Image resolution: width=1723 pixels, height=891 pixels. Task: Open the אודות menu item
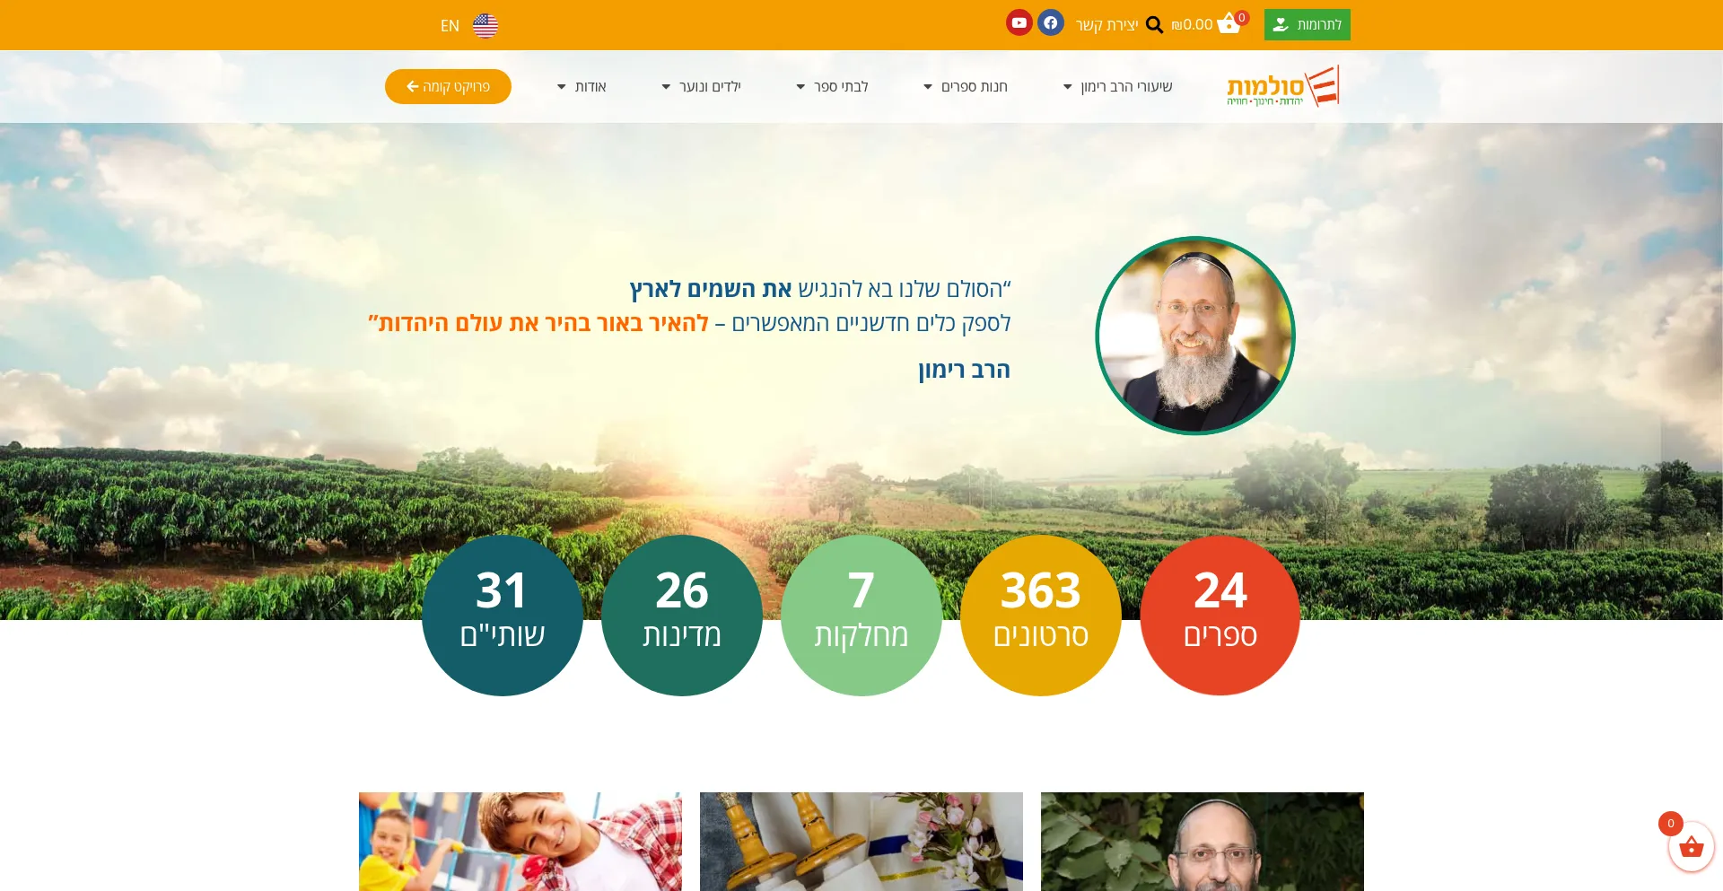582,87
